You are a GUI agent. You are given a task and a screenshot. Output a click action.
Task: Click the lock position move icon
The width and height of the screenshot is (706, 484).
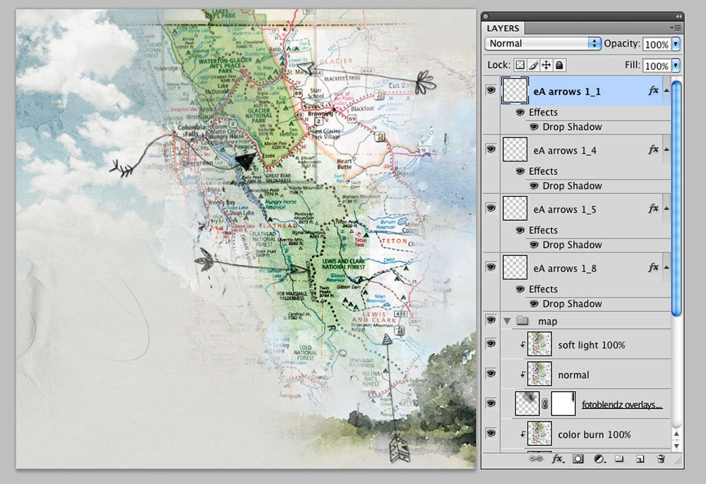click(546, 65)
